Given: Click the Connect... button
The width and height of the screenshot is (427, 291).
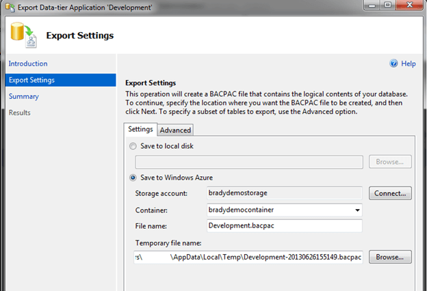Looking at the screenshot, I should 390,193.
